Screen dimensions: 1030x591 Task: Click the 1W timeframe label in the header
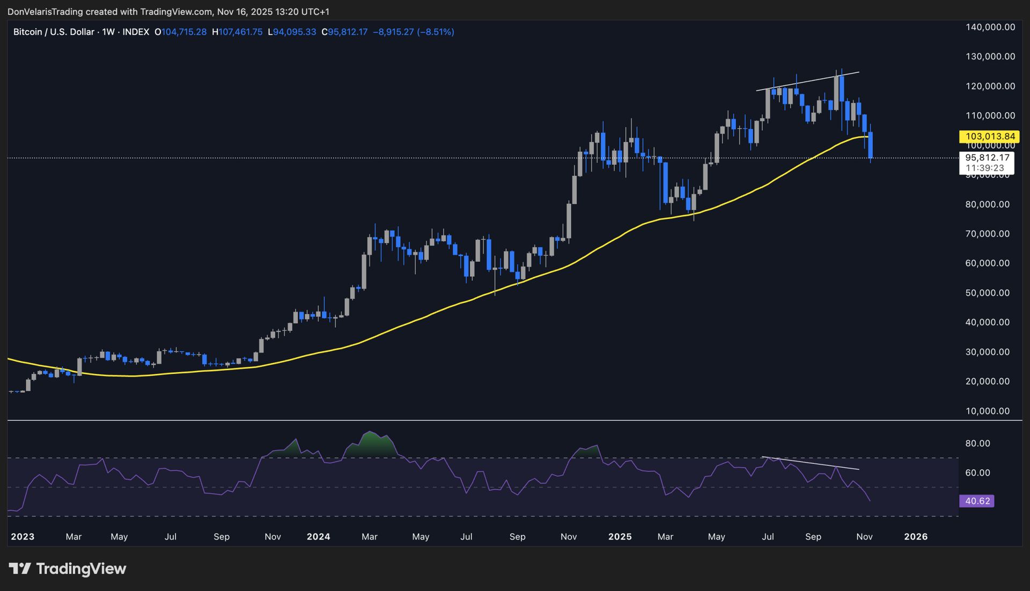108,32
